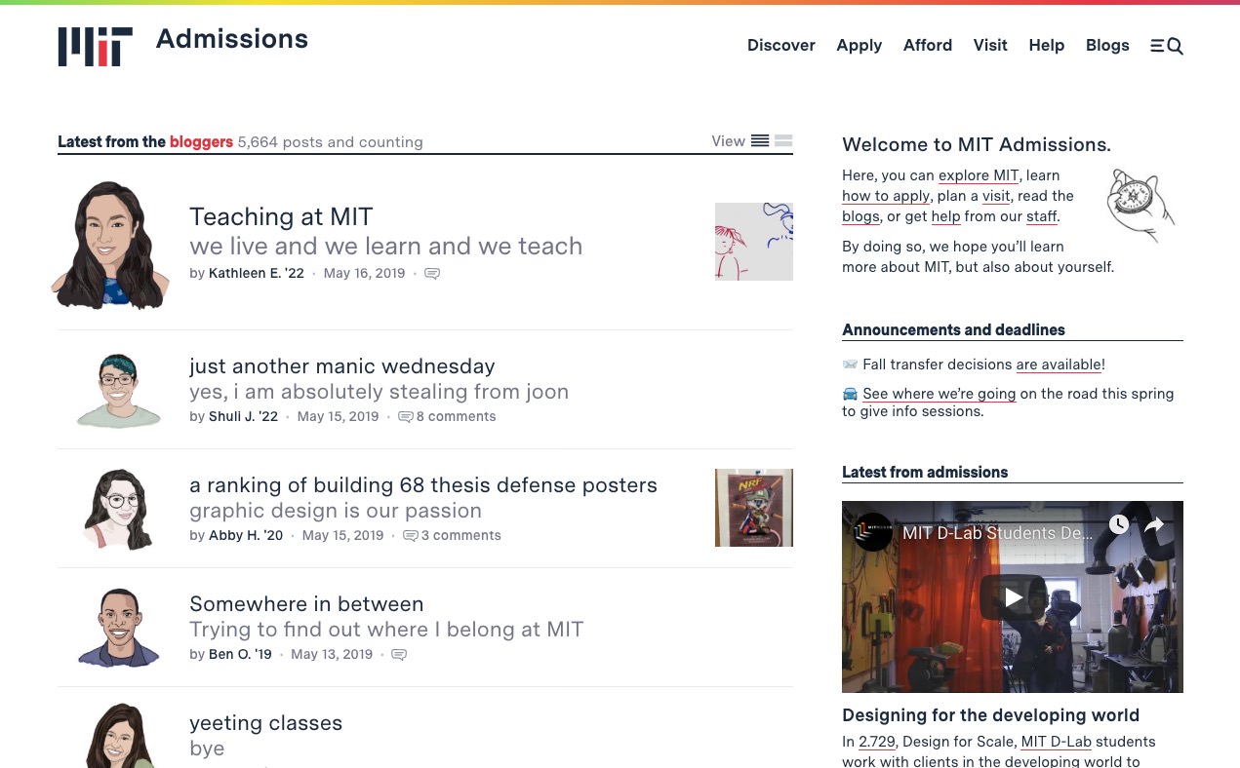Click comment icon on Teaching at MIT post
Image resolution: width=1240 pixels, height=768 pixels.
[432, 274]
